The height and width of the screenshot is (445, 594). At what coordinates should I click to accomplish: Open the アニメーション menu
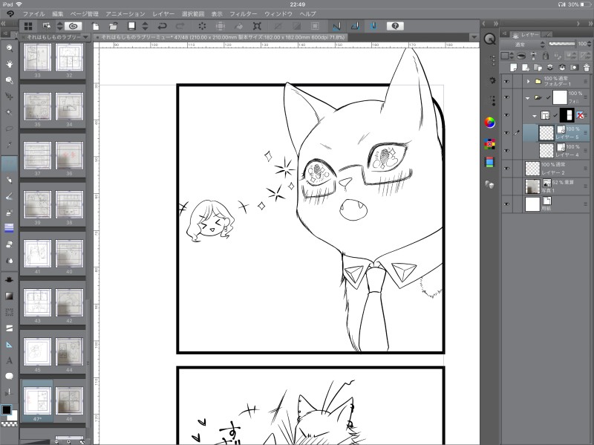point(125,13)
